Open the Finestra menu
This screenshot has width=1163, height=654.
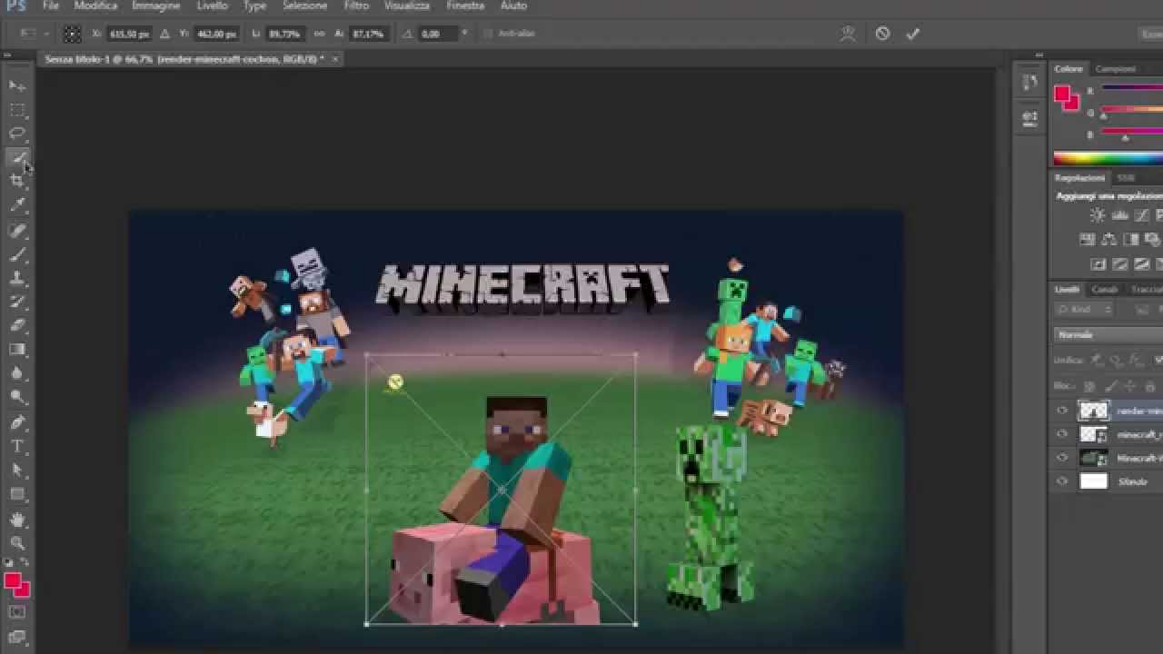coord(465,5)
